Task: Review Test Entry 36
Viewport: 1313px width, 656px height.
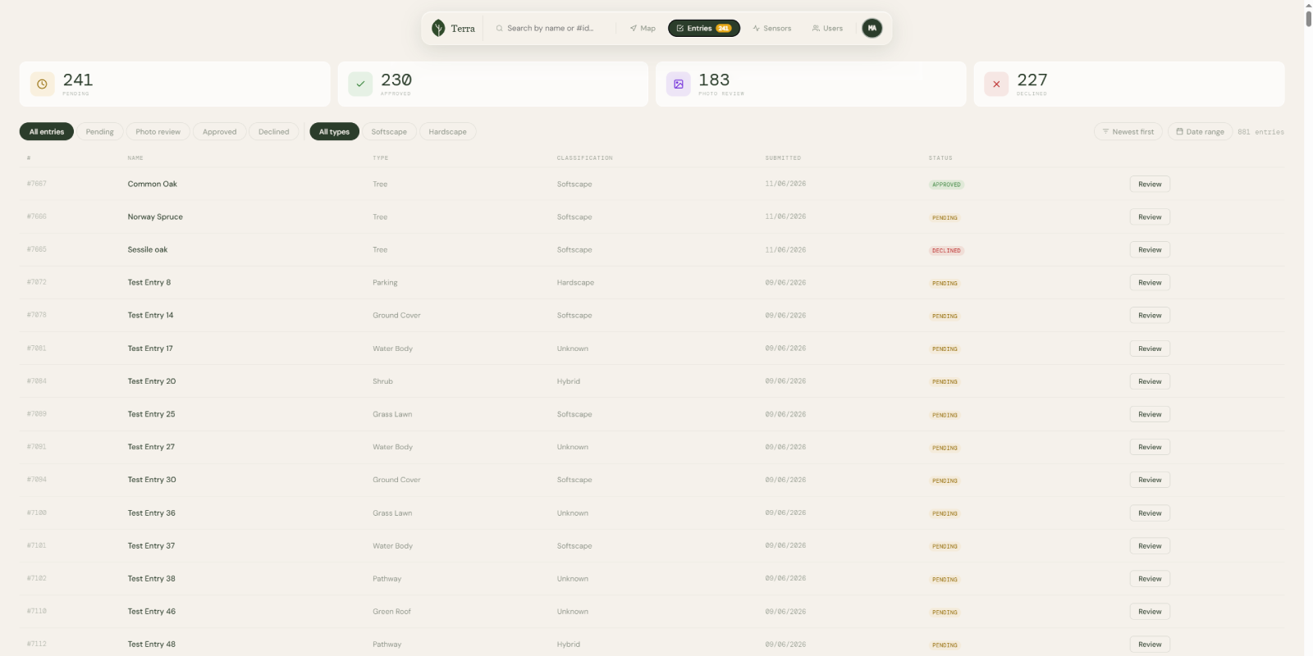Action: tap(1150, 512)
